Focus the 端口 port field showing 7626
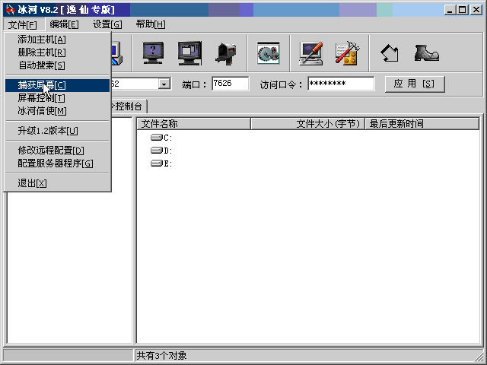Image resolution: width=487 pixels, height=365 pixels. [230, 84]
